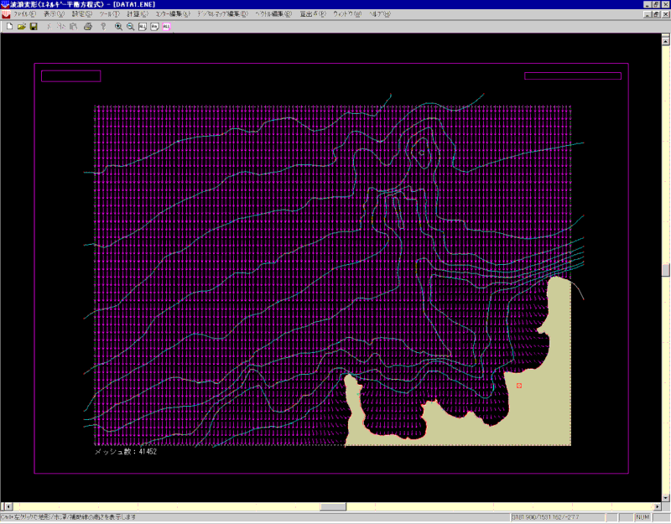The height and width of the screenshot is (524, 671).
Task: Print using the printer toolbar icon
Action: coord(86,27)
